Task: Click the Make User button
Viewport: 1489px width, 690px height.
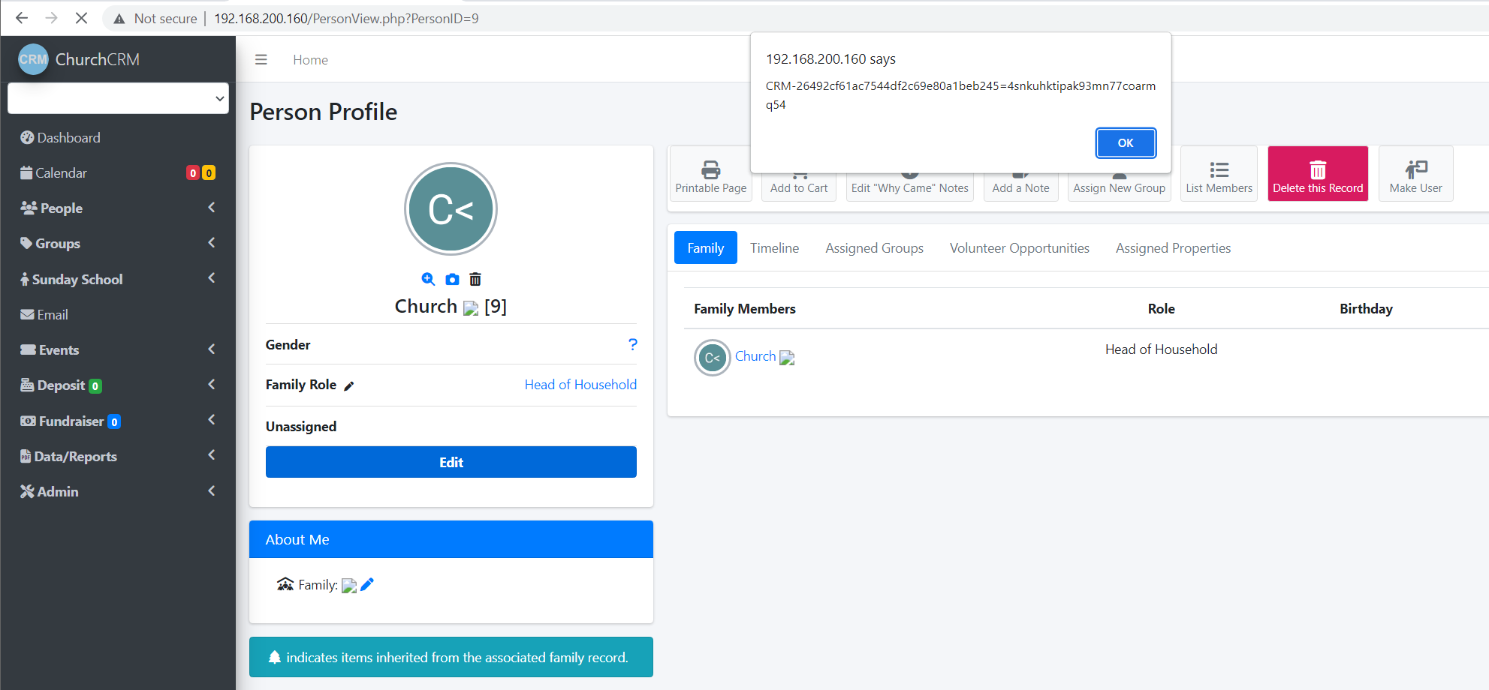Action: tap(1416, 174)
